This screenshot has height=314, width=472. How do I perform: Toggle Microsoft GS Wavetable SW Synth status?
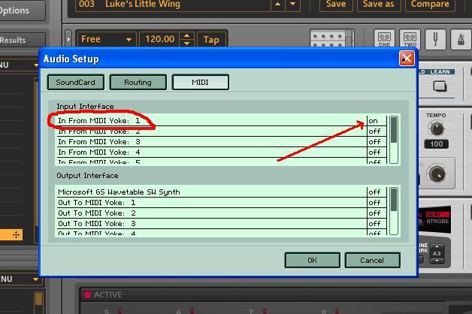(377, 192)
